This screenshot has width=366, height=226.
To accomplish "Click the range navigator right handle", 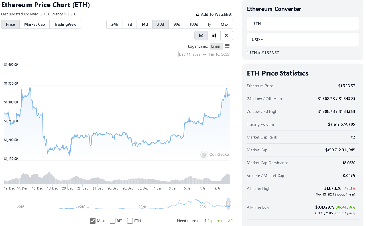I will point(229,203).
